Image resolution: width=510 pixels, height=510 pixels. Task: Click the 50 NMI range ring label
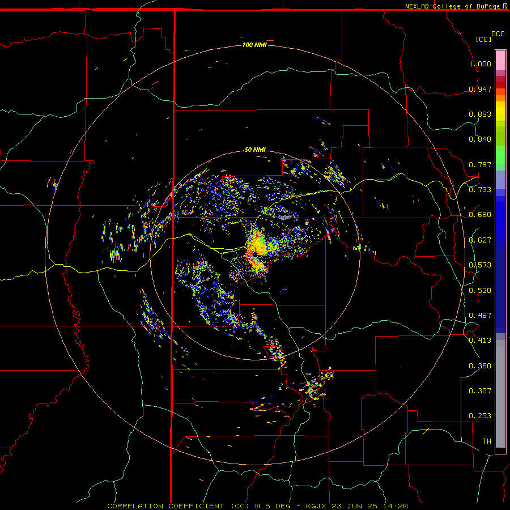pos(255,150)
